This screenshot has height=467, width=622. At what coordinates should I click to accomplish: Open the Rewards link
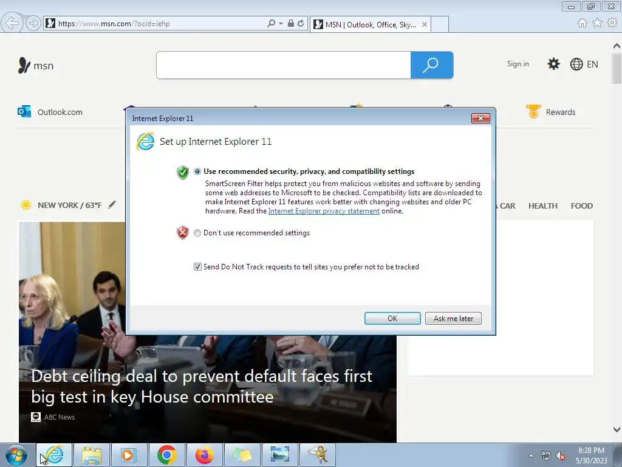tap(560, 112)
